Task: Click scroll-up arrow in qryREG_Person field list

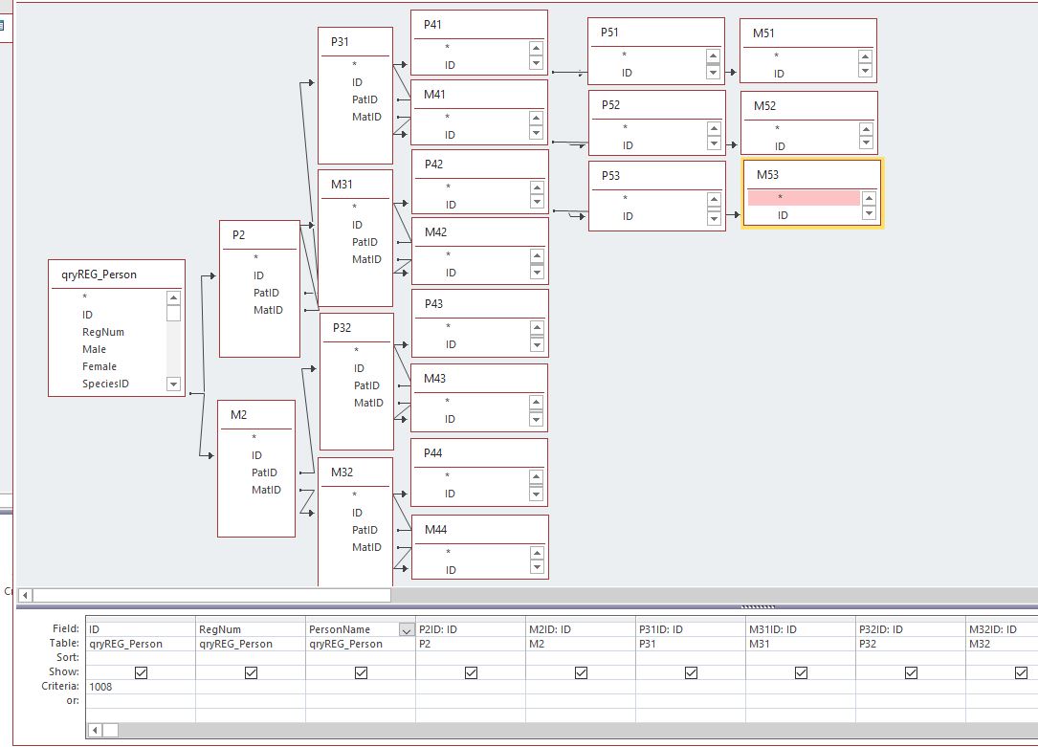Action: (173, 298)
